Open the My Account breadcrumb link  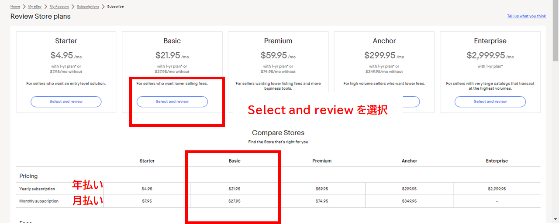[x=59, y=7]
